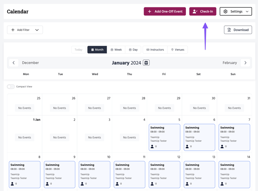Select the Instructors view tab
The width and height of the screenshot is (258, 191).
(x=155, y=50)
